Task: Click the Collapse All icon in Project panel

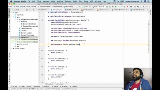Action: pyautogui.click(x=30, y=10)
